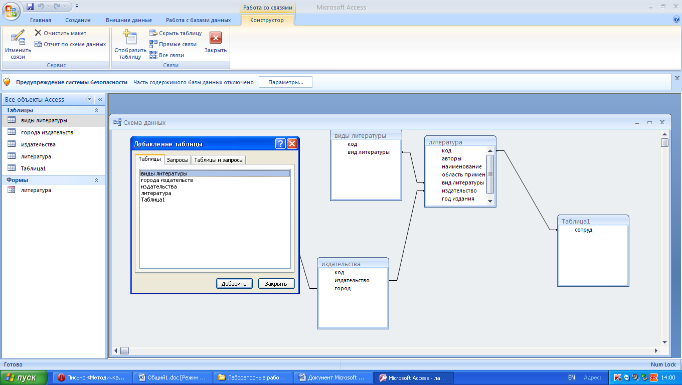Click Скрыть таблицу command
This screenshot has height=385, width=682.
(x=176, y=33)
